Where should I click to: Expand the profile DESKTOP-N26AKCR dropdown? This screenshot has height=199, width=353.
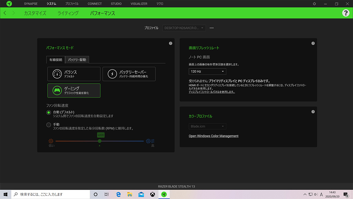[184, 28]
